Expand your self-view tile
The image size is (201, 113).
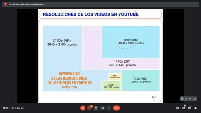pos(195,99)
